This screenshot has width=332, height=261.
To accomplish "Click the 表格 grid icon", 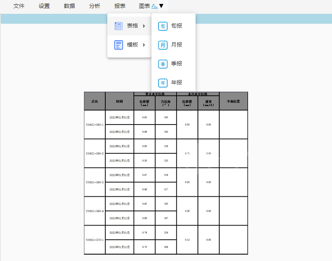I will coord(119,26).
